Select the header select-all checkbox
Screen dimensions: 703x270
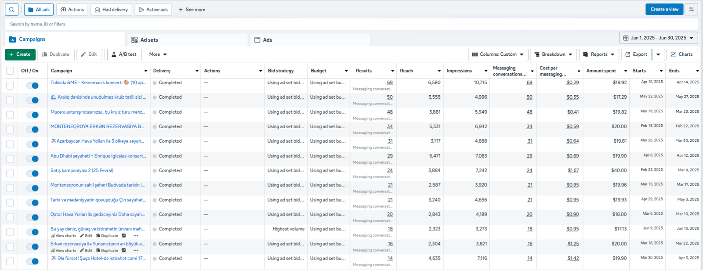pyautogui.click(x=10, y=71)
